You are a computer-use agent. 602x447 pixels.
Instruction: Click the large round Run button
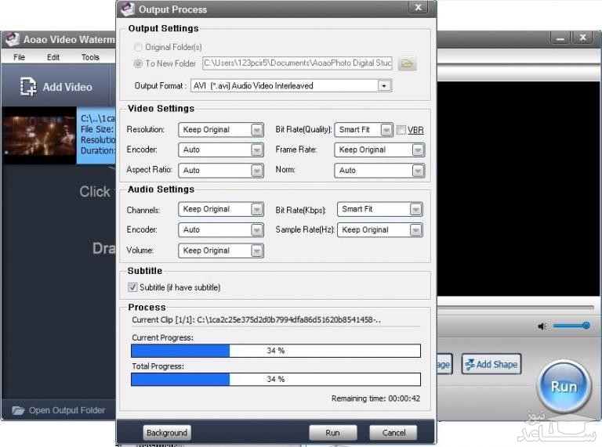(564, 387)
